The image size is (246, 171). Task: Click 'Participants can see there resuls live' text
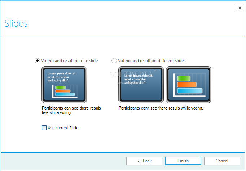(x=71, y=110)
